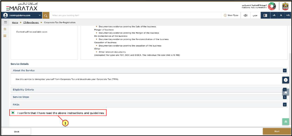Open the hamburger menu in left sidebar

click(5, 23)
